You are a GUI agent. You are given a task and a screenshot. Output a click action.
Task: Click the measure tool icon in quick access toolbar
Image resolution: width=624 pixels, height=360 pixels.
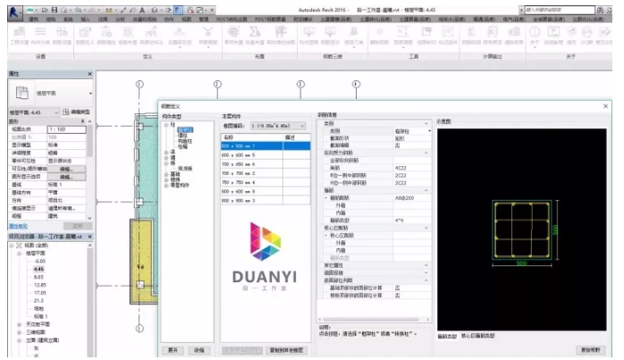pyautogui.click(x=108, y=10)
